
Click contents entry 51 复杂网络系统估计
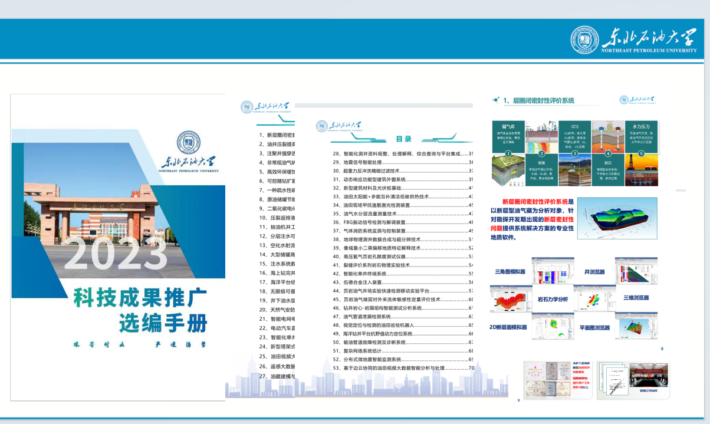coord(403,350)
